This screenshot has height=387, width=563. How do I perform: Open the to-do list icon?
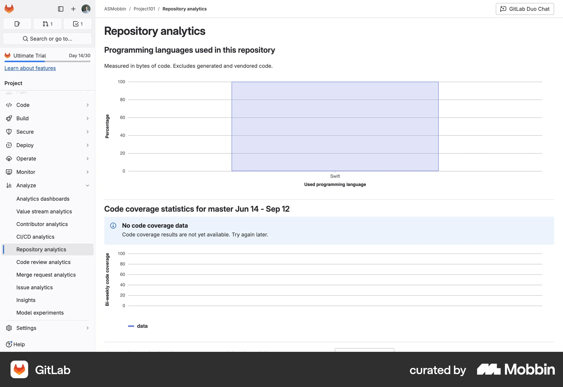point(77,24)
